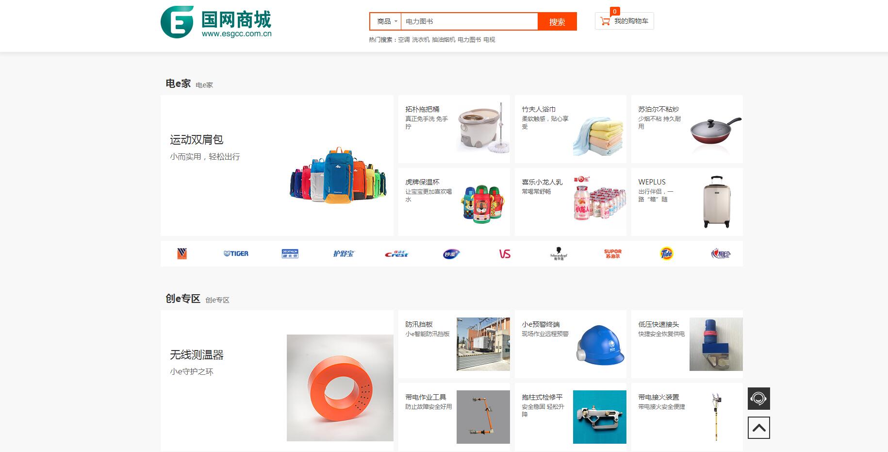Open the 运动双肩包 backpack banner

pos(277,166)
